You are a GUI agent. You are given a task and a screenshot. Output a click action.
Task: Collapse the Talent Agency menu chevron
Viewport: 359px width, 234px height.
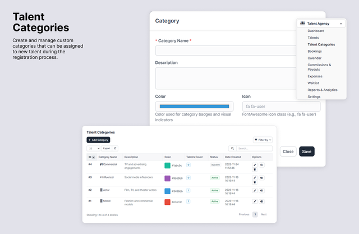pyautogui.click(x=341, y=24)
